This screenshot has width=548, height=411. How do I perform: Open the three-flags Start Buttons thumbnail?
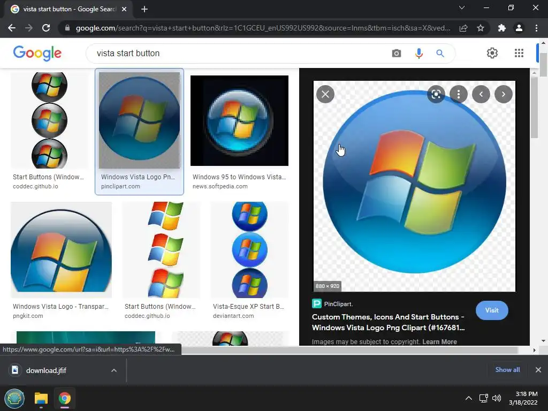(162, 249)
